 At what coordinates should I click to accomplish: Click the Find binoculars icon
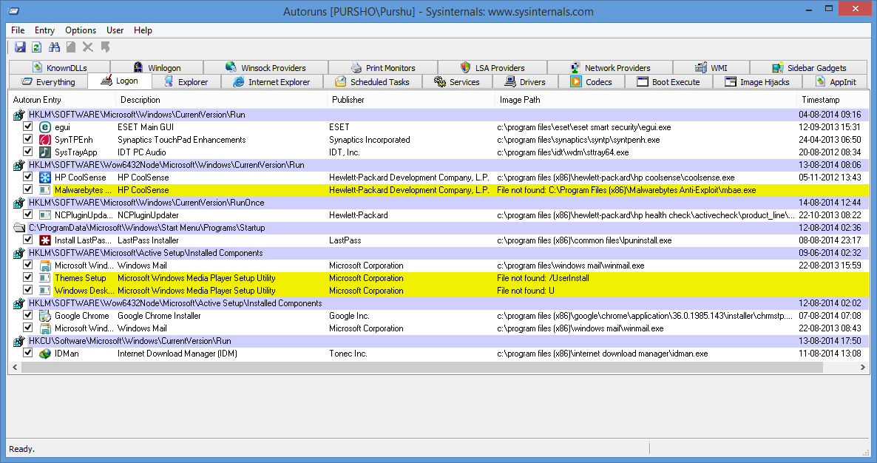[x=54, y=47]
